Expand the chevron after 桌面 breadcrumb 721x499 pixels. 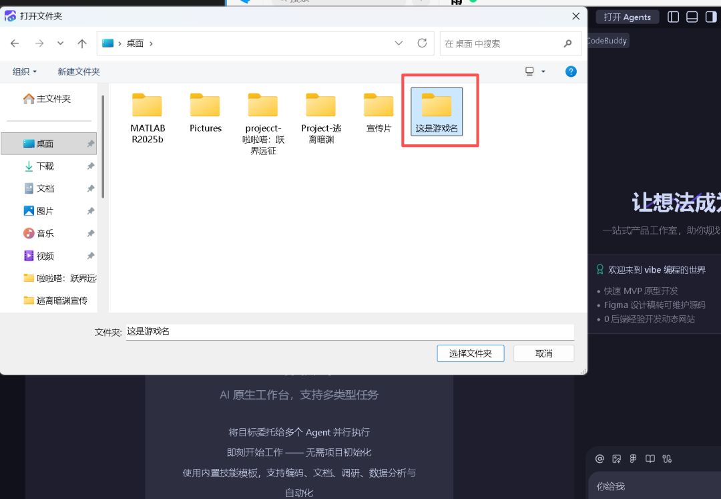[151, 43]
